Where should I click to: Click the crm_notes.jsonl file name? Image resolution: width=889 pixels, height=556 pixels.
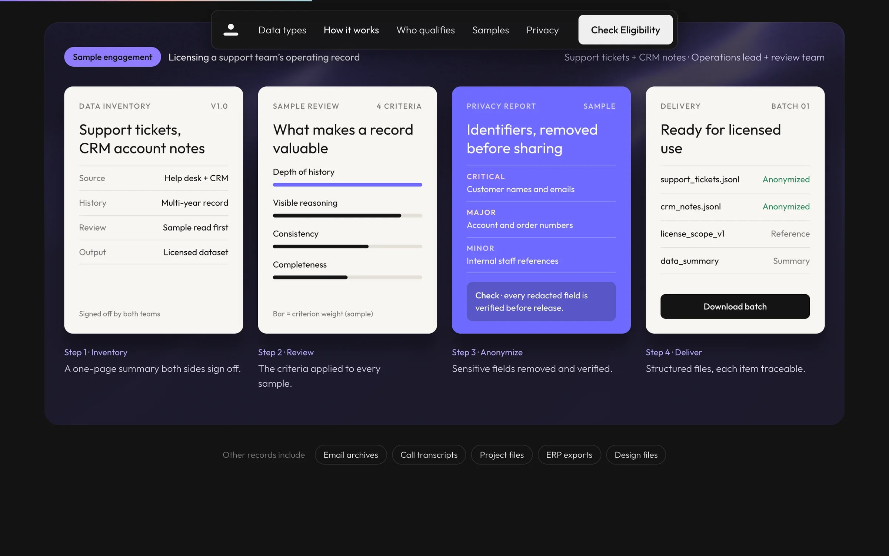pyautogui.click(x=690, y=206)
